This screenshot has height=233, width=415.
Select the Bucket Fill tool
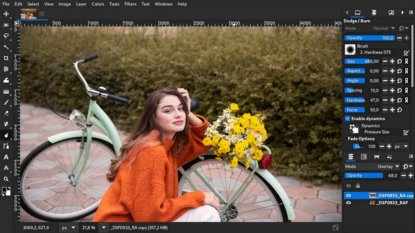(x=6, y=80)
